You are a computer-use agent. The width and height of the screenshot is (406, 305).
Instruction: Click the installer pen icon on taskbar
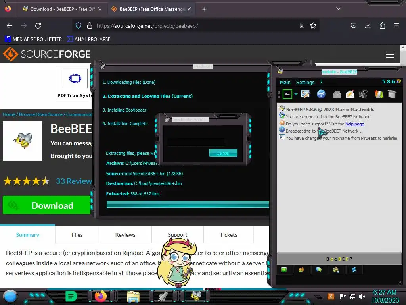click(163, 296)
